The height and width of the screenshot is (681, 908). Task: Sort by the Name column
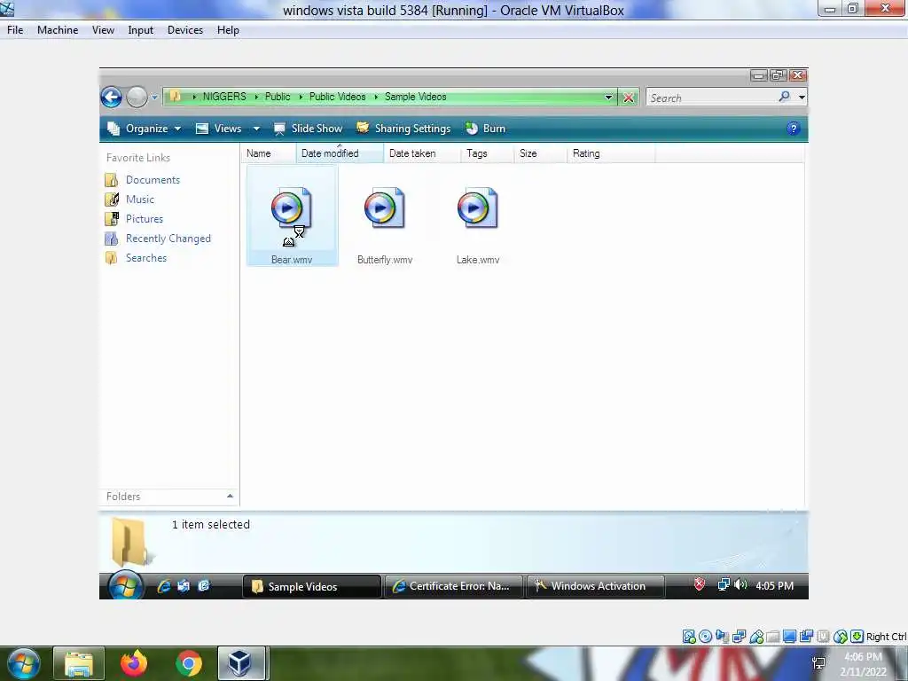(268, 153)
